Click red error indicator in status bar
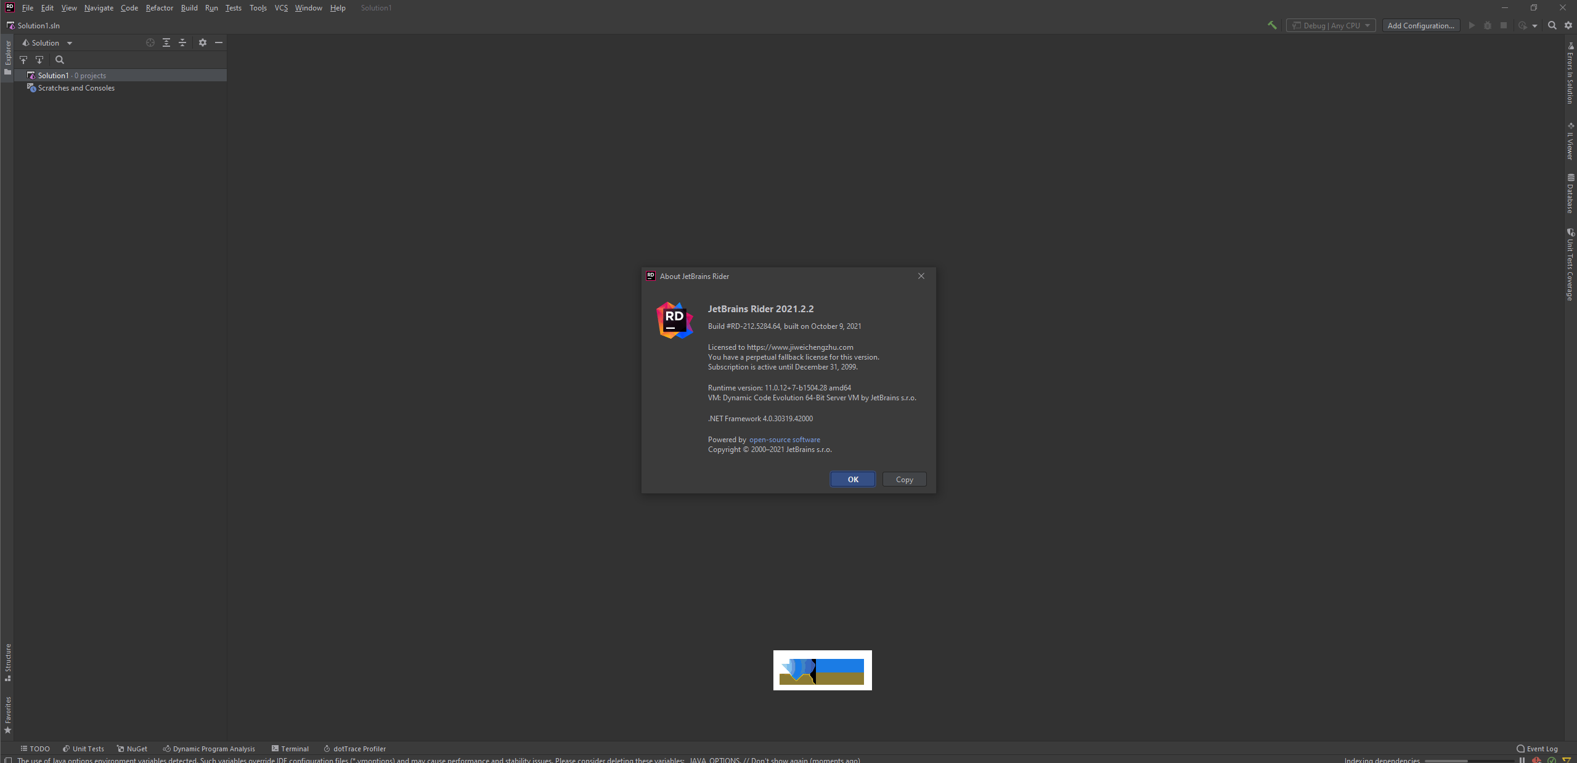This screenshot has width=1577, height=763. coord(1536,760)
